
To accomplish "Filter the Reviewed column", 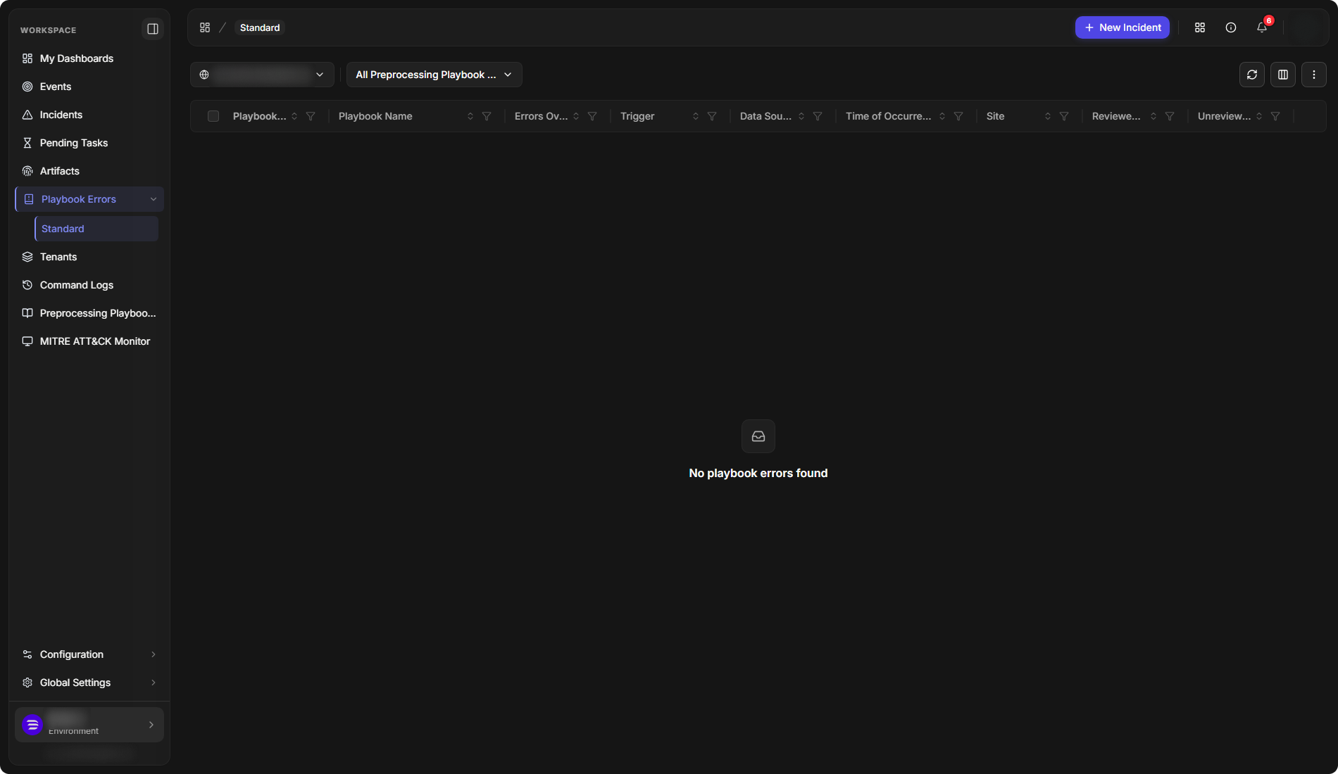I will 1170,116.
